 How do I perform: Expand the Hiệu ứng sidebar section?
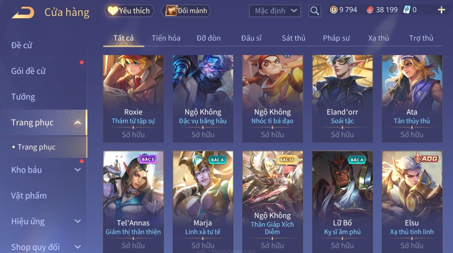pyautogui.click(x=78, y=221)
